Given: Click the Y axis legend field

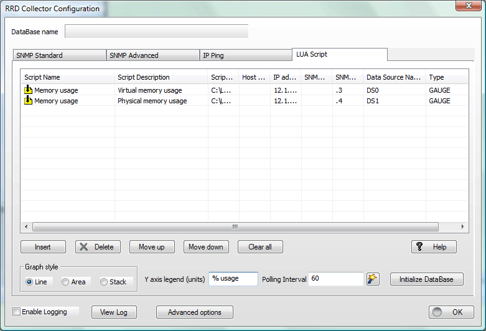Looking at the screenshot, I should 233,279.
